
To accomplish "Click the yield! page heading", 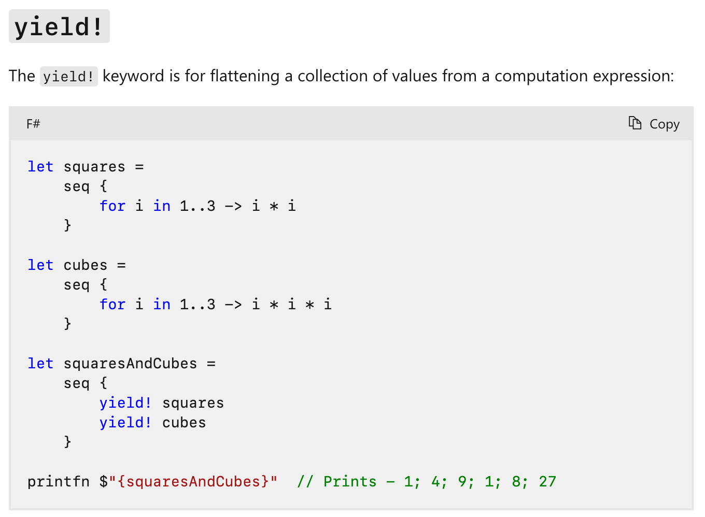I will tap(59, 26).
